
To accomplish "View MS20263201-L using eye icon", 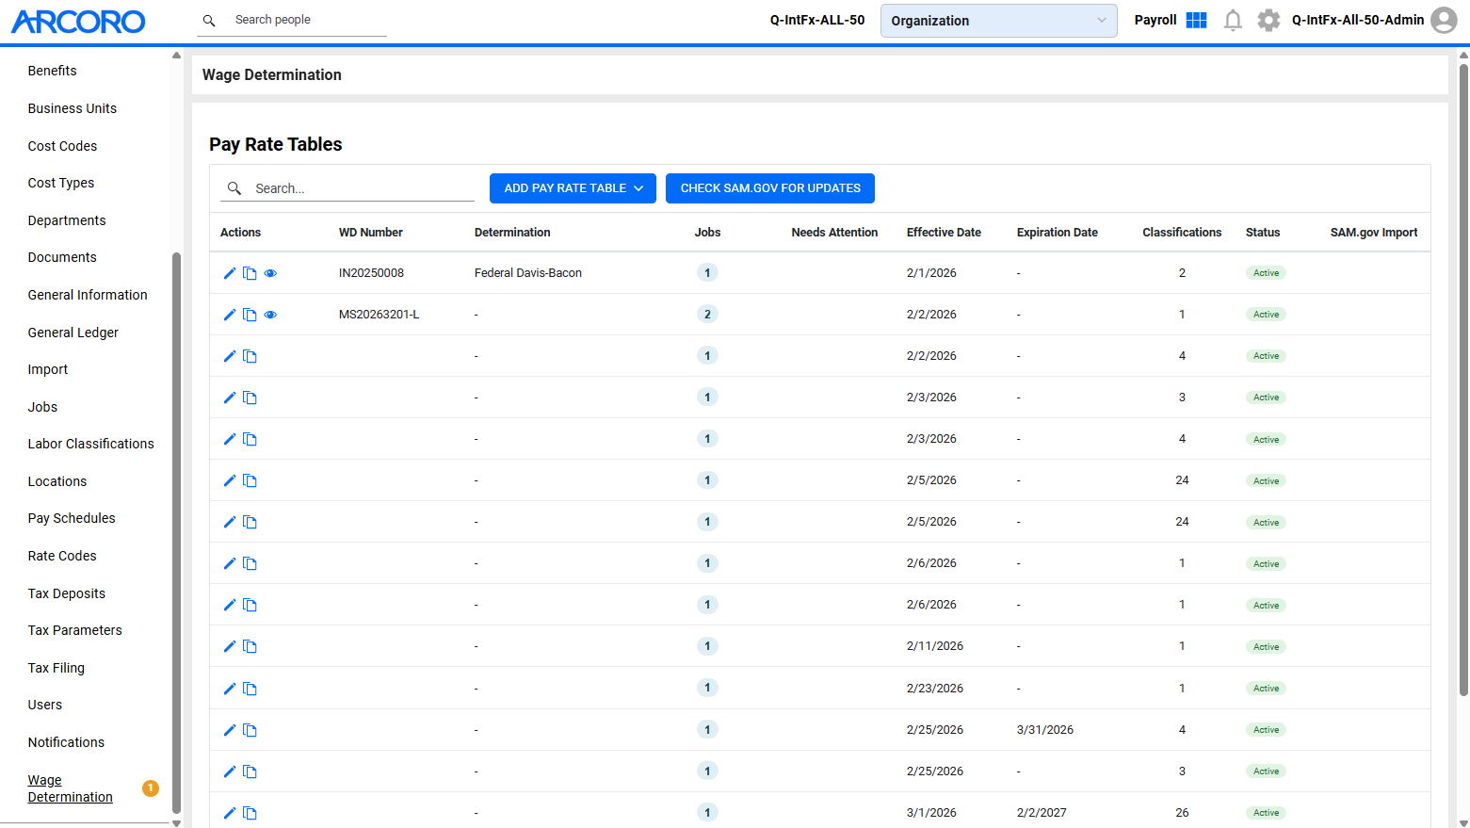I will 270,315.
